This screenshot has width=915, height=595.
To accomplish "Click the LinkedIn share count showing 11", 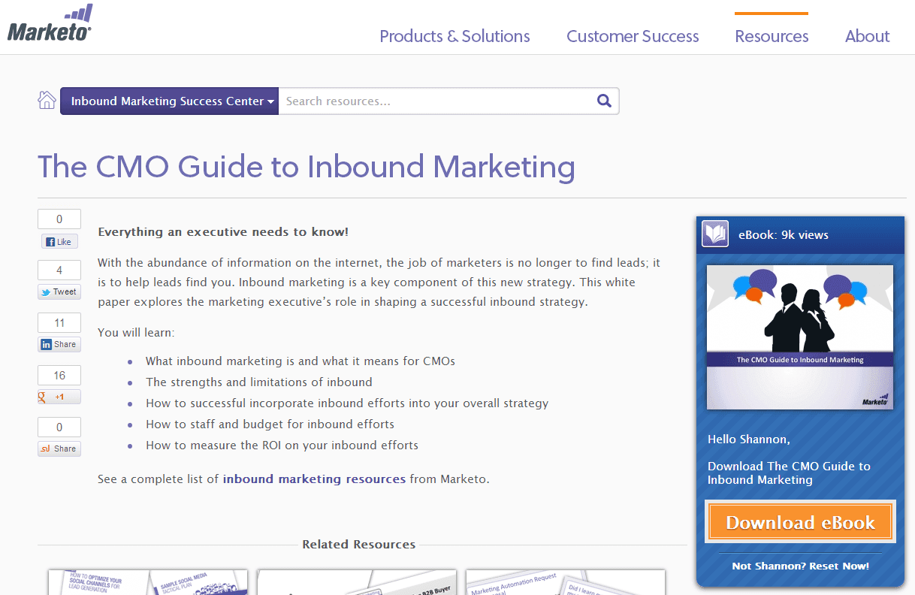I will coord(59,323).
